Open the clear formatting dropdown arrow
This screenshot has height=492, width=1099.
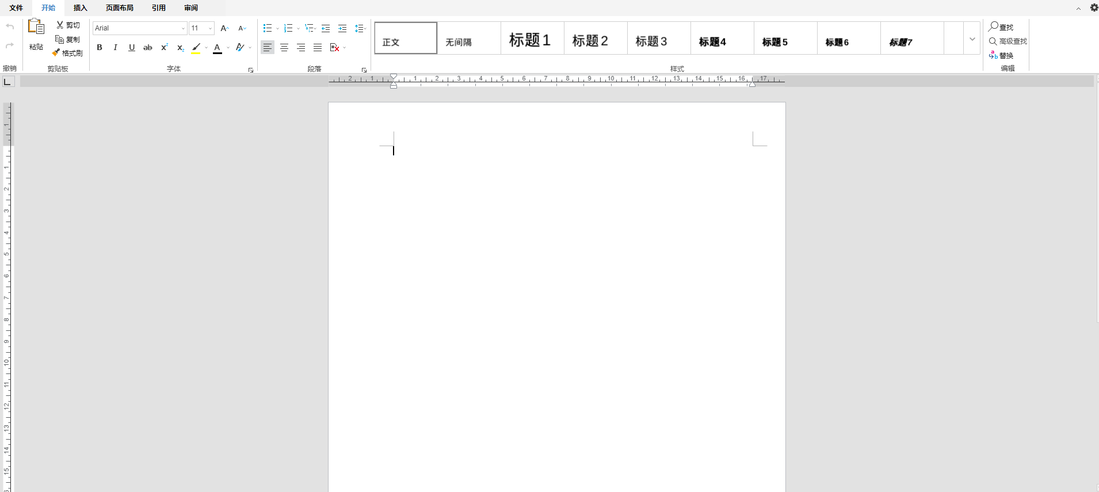[250, 48]
